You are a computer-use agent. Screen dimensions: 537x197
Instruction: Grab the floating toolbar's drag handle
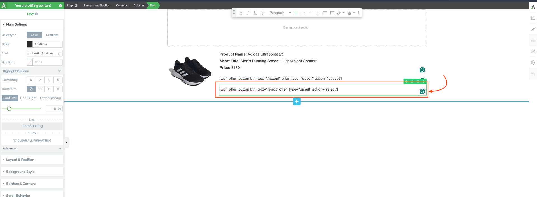(x=234, y=13)
